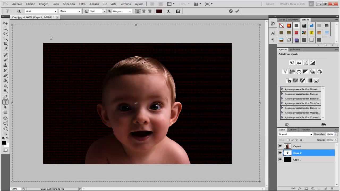Image resolution: width=340 pixels, height=191 pixels.
Task: Select the History Brush tool
Action: 5,70
